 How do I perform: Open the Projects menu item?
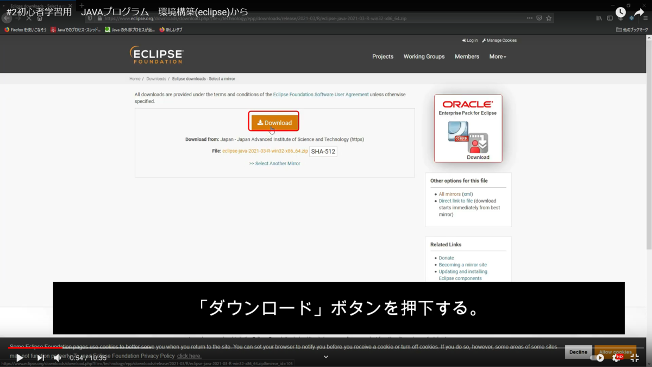383,57
